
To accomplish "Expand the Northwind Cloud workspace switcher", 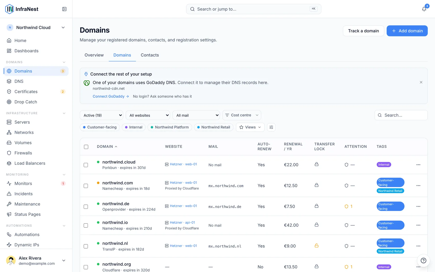I will point(36,28).
